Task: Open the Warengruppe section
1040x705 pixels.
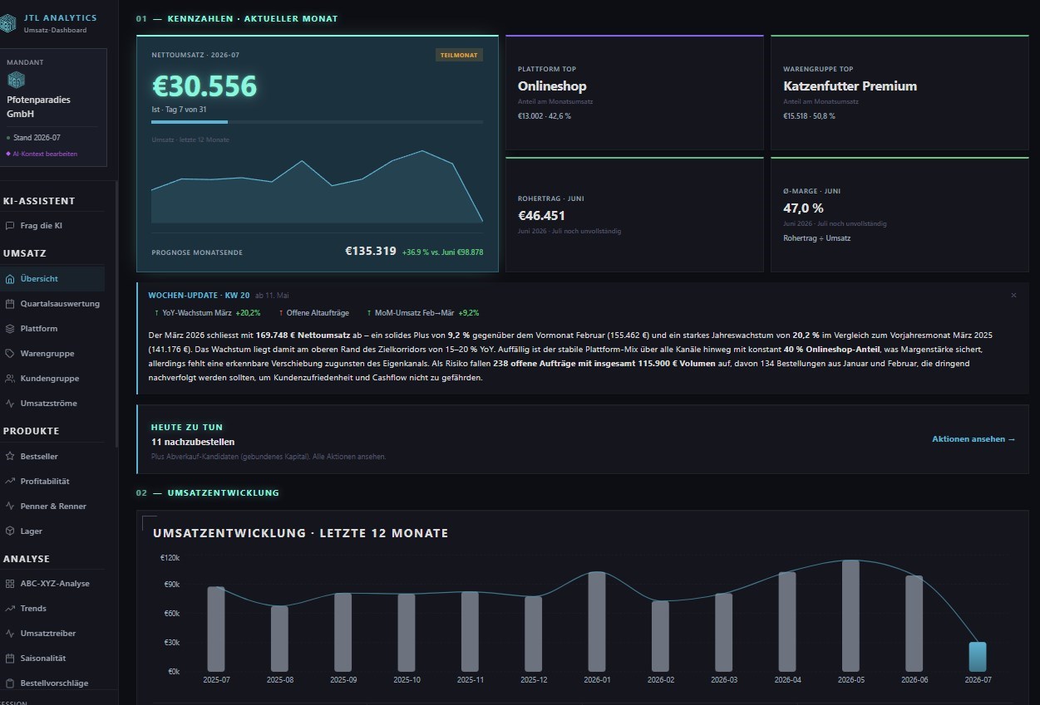Action: click(52, 354)
